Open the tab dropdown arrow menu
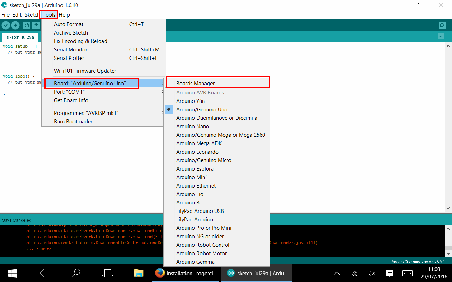452x282 pixels. point(440,37)
